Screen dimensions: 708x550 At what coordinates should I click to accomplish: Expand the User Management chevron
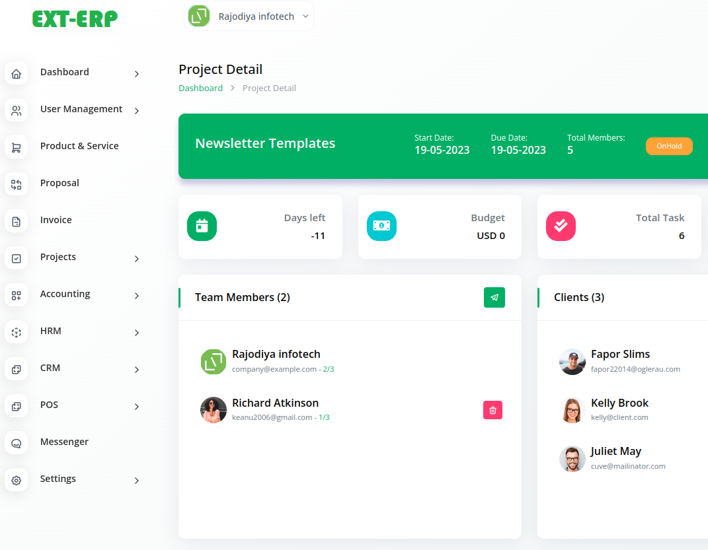tap(137, 111)
